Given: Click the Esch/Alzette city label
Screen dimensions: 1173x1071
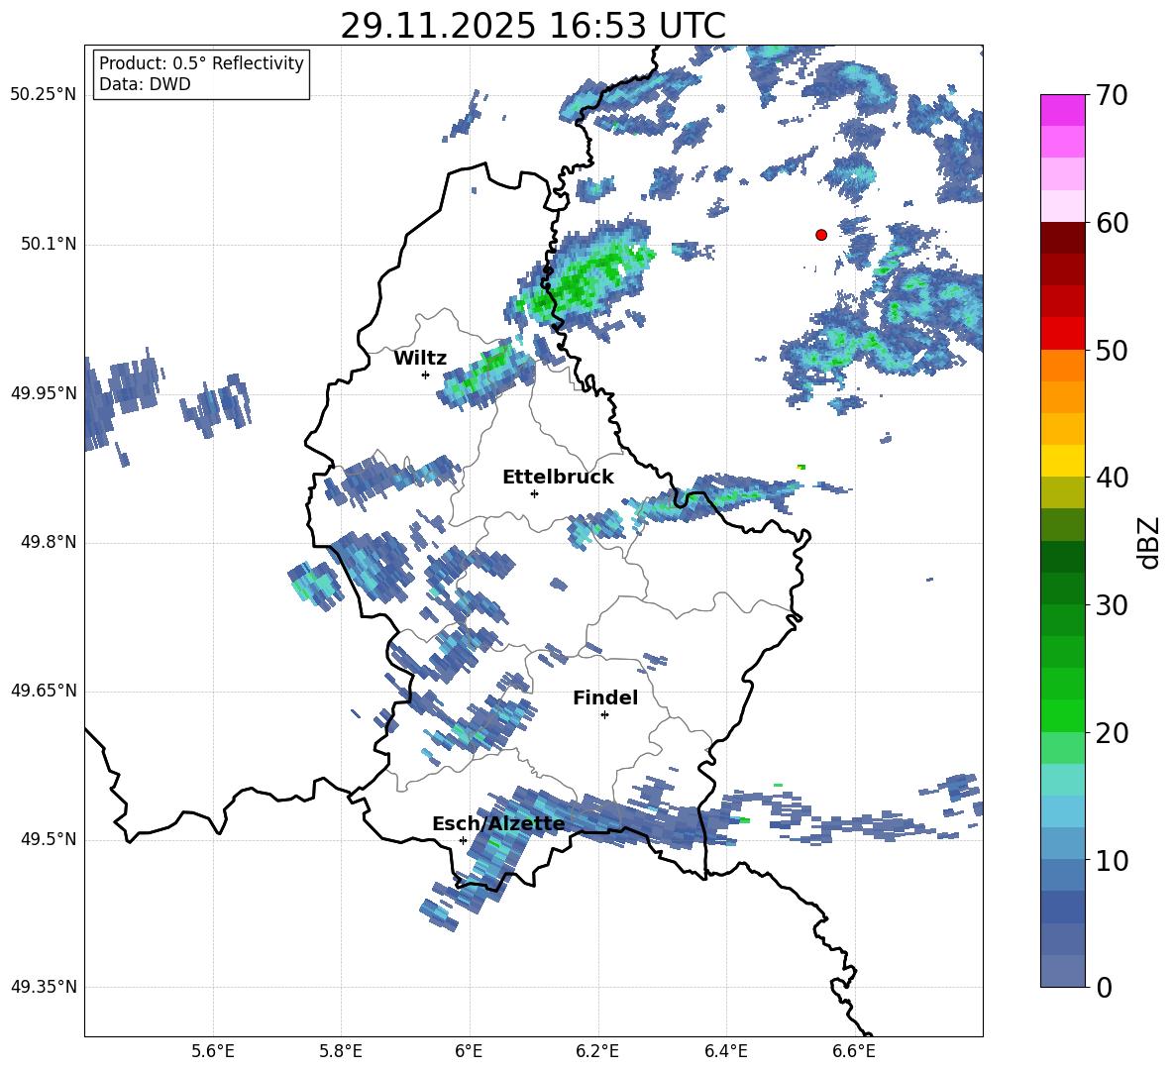Looking at the screenshot, I should click(498, 823).
